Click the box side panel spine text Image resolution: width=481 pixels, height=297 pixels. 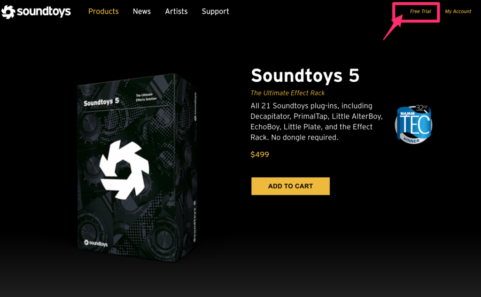(195, 221)
